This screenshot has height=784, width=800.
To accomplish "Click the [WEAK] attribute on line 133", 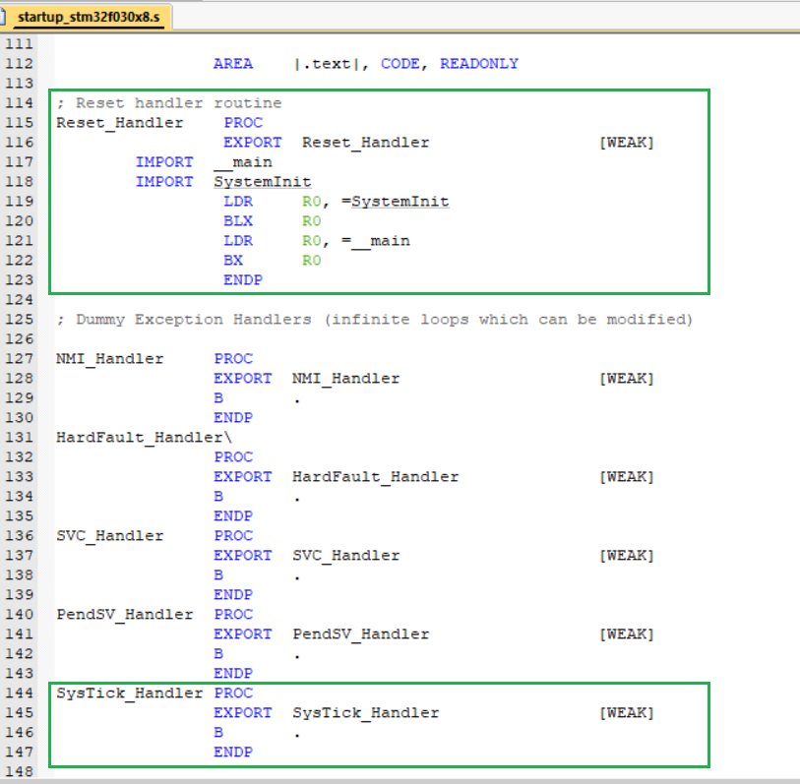I will pyautogui.click(x=627, y=477).
